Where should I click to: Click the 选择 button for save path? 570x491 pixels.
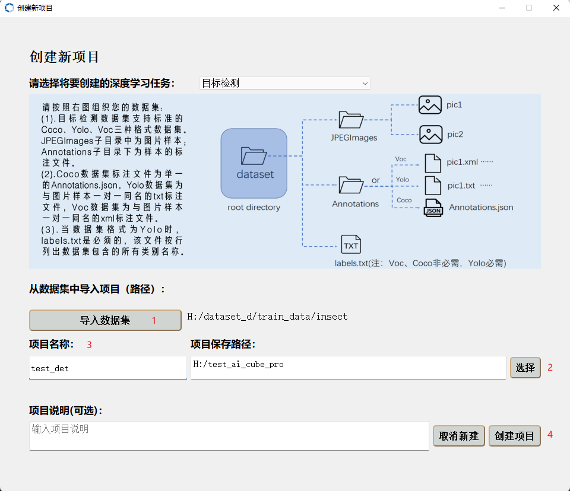click(525, 368)
